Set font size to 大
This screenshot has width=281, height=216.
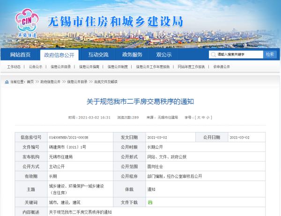pos(199,118)
